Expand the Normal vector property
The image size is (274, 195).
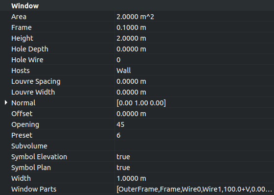(x=6, y=102)
